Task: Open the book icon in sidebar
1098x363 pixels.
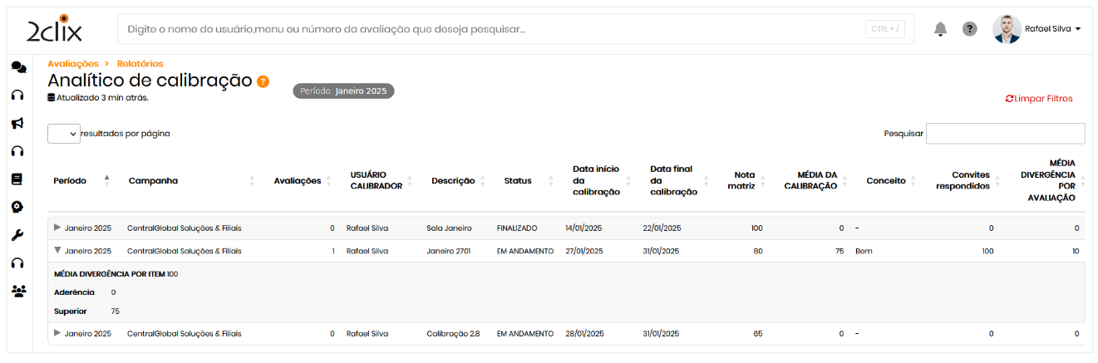Action: (17, 179)
